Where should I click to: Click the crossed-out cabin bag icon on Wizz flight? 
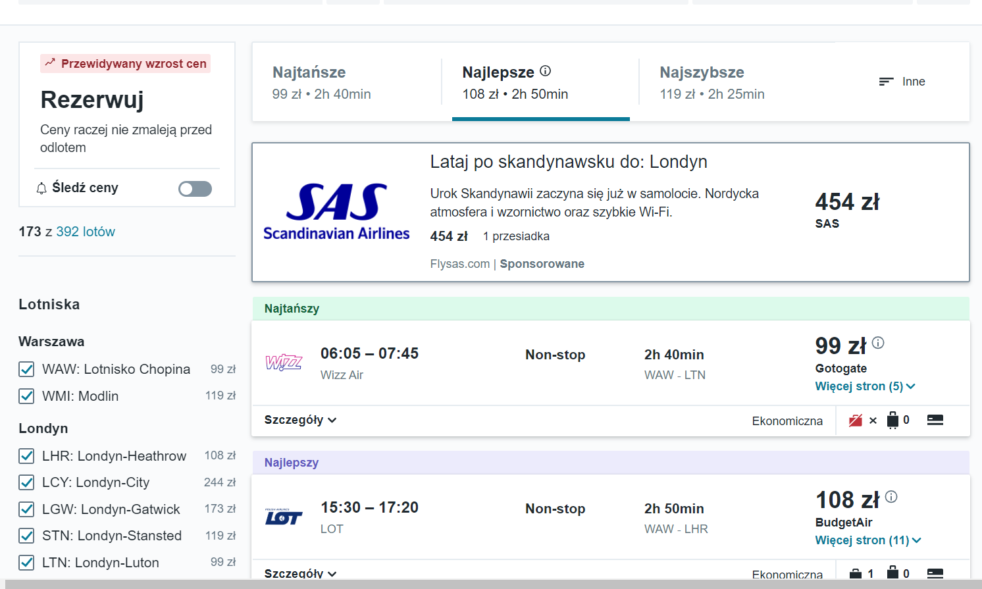pyautogui.click(x=856, y=421)
